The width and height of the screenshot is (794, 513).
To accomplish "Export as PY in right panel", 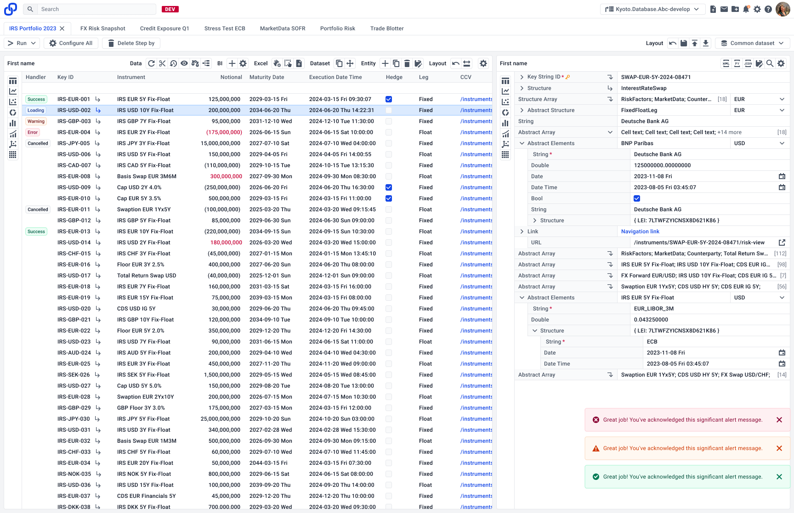I will pos(737,63).
